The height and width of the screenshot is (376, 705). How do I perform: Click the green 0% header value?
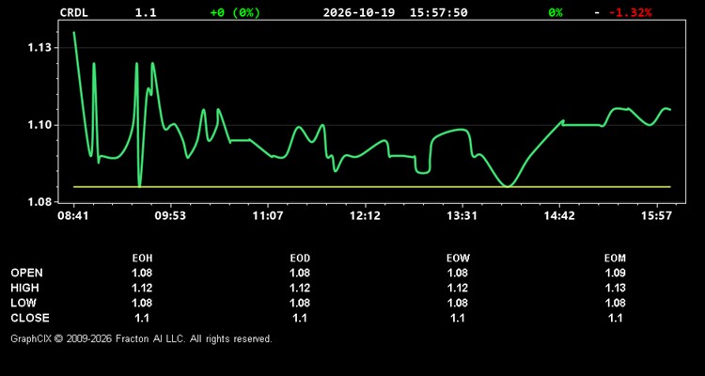pyautogui.click(x=556, y=12)
